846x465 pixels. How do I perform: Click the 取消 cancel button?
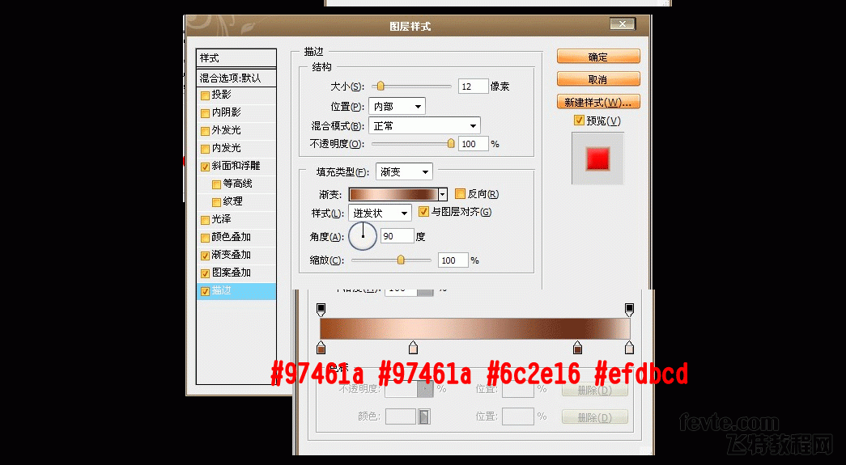point(598,79)
